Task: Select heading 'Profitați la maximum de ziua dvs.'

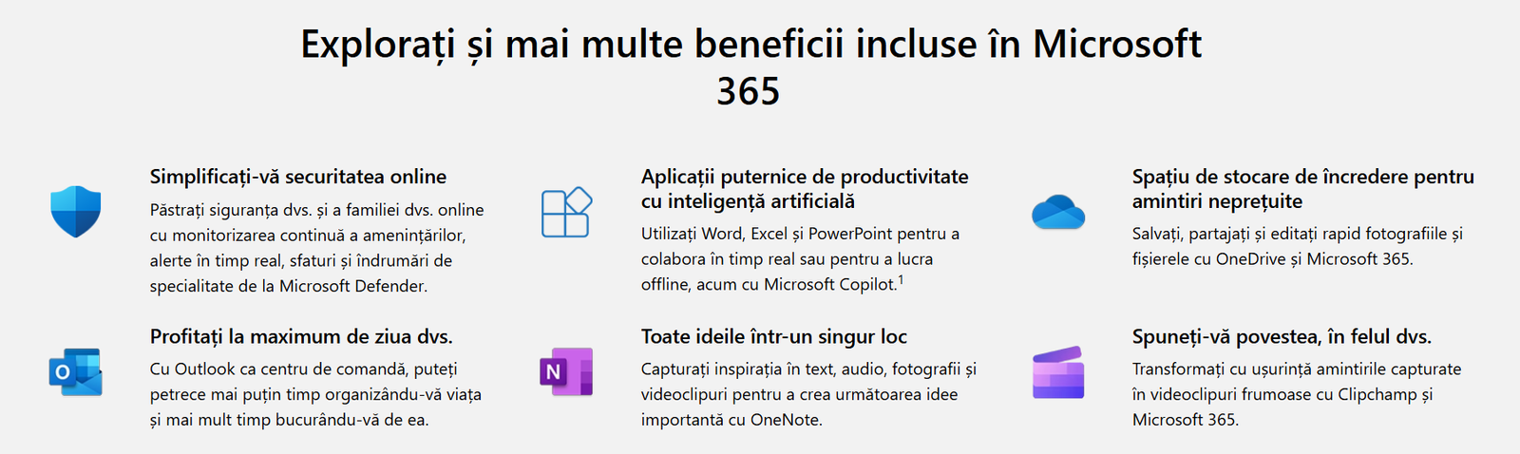Action: coord(301,337)
